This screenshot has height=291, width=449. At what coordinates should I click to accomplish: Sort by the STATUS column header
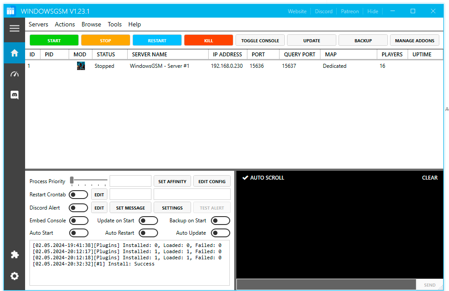pos(110,55)
